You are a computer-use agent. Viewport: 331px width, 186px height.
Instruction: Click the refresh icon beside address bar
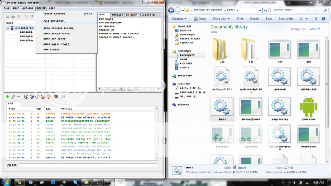pos(266,10)
